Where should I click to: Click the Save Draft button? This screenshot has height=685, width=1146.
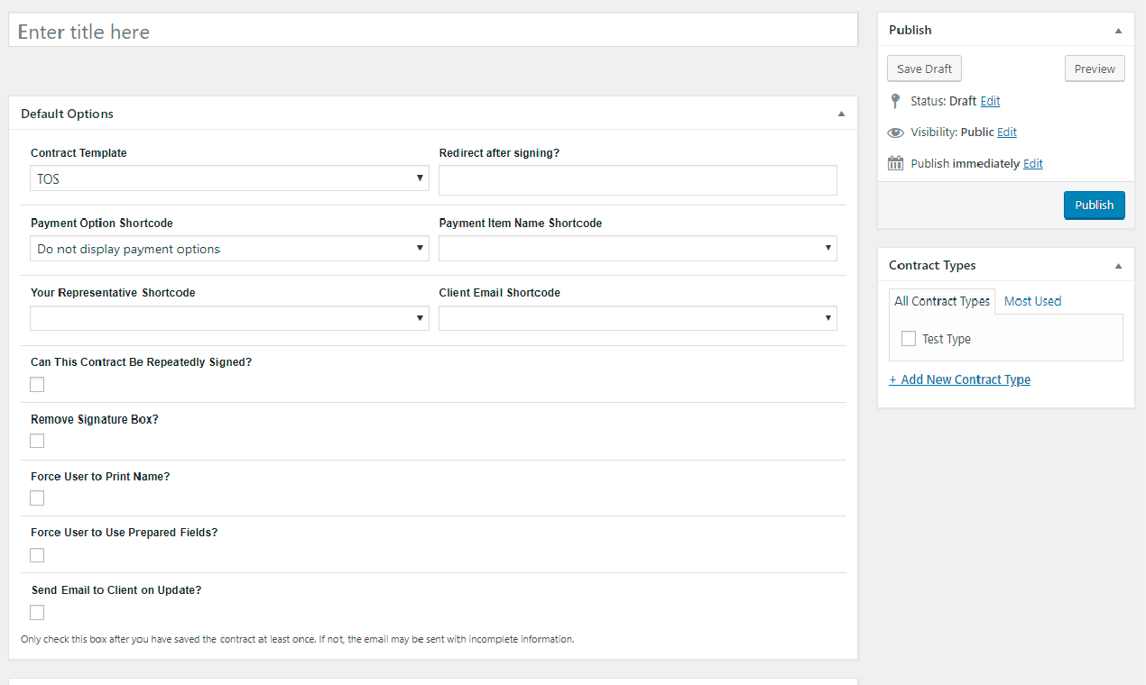(x=923, y=68)
